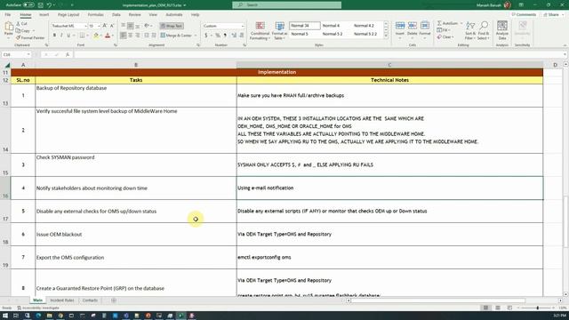Click the Percent Style icon

point(218,36)
